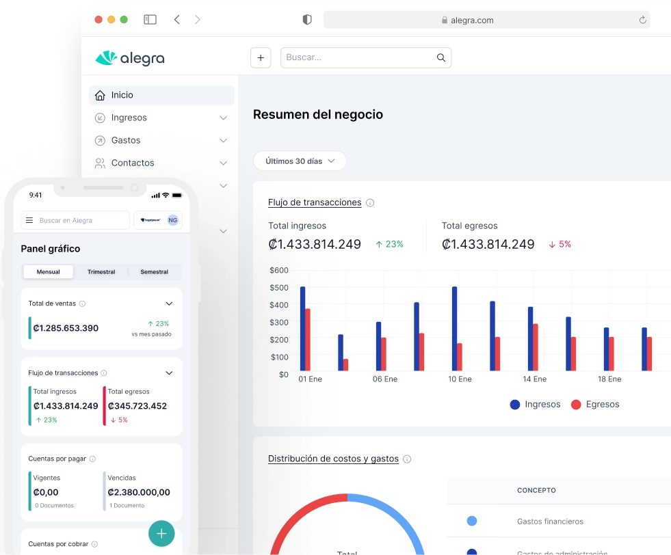Expand the sidebar chevron below Contactos
Viewport: 671px width, 555px height.
tap(224, 186)
